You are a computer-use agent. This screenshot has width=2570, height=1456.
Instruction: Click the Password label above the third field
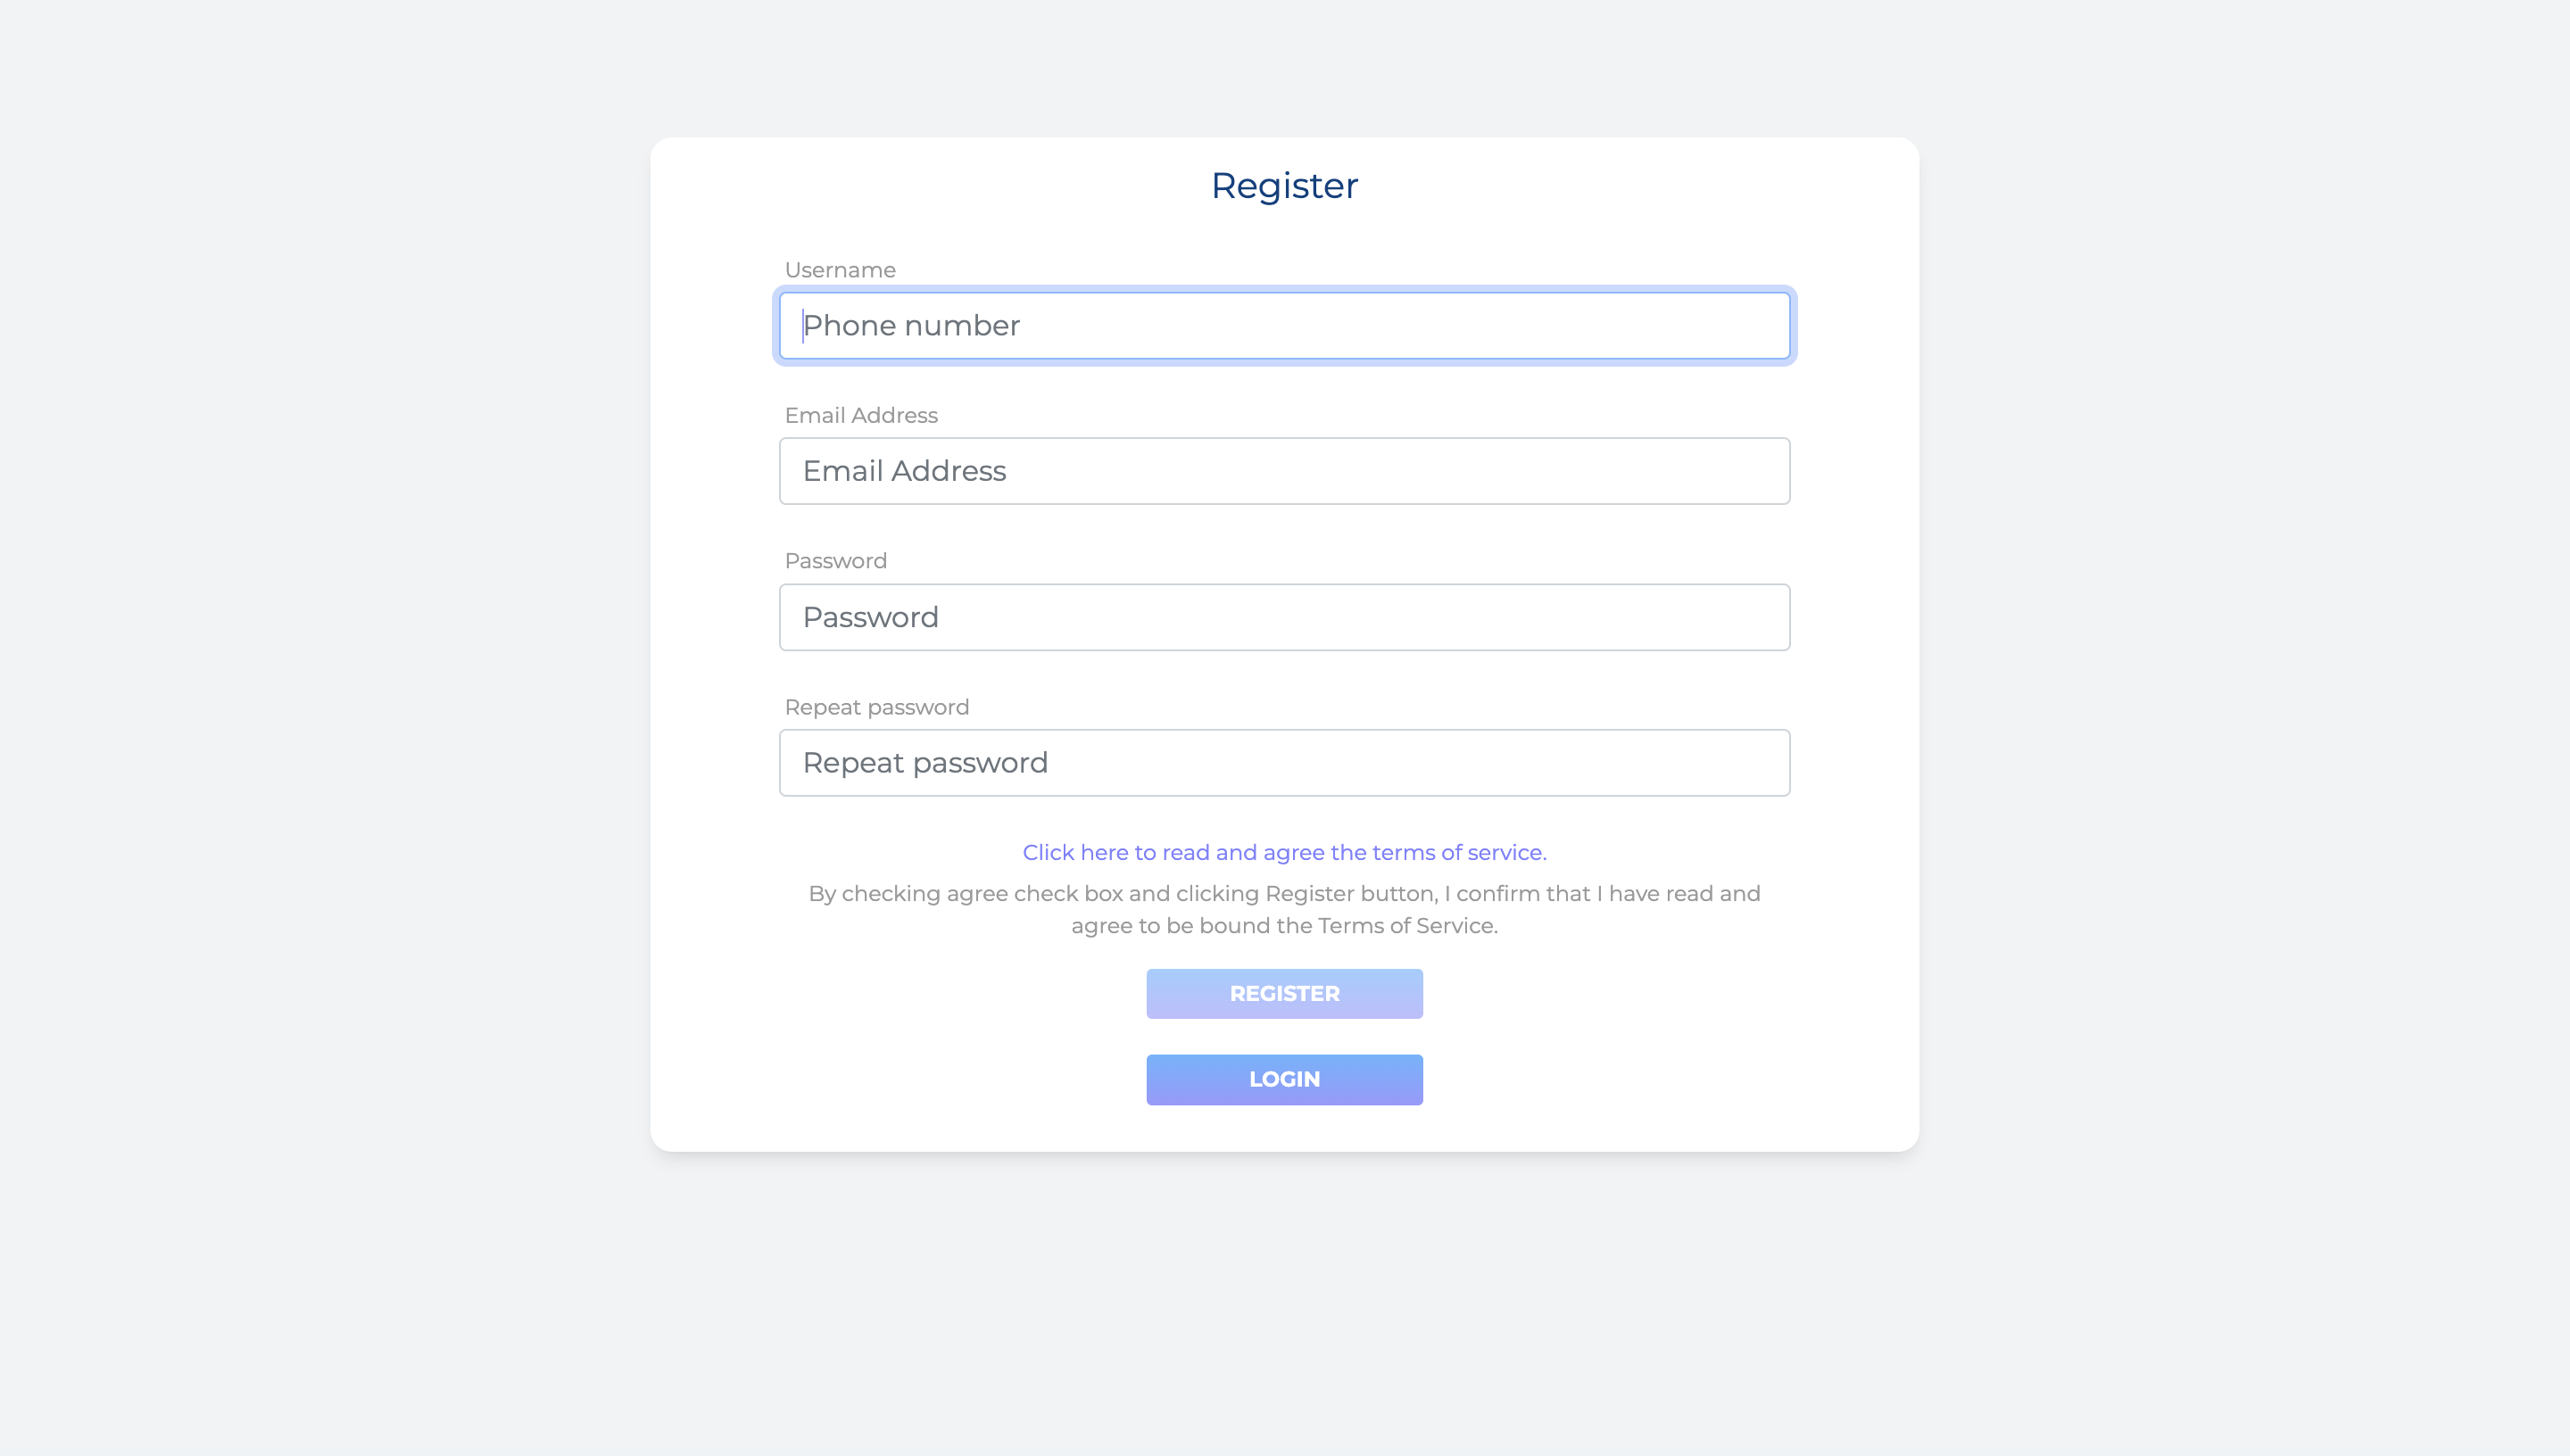click(x=836, y=561)
